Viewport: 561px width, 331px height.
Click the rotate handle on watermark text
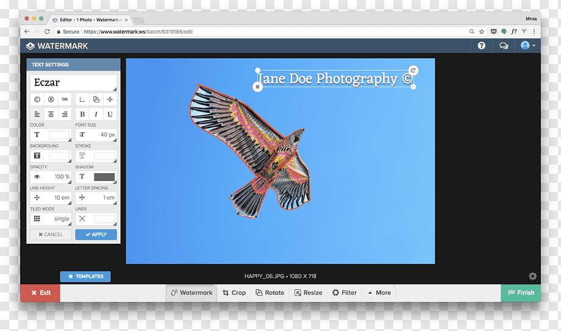413,71
